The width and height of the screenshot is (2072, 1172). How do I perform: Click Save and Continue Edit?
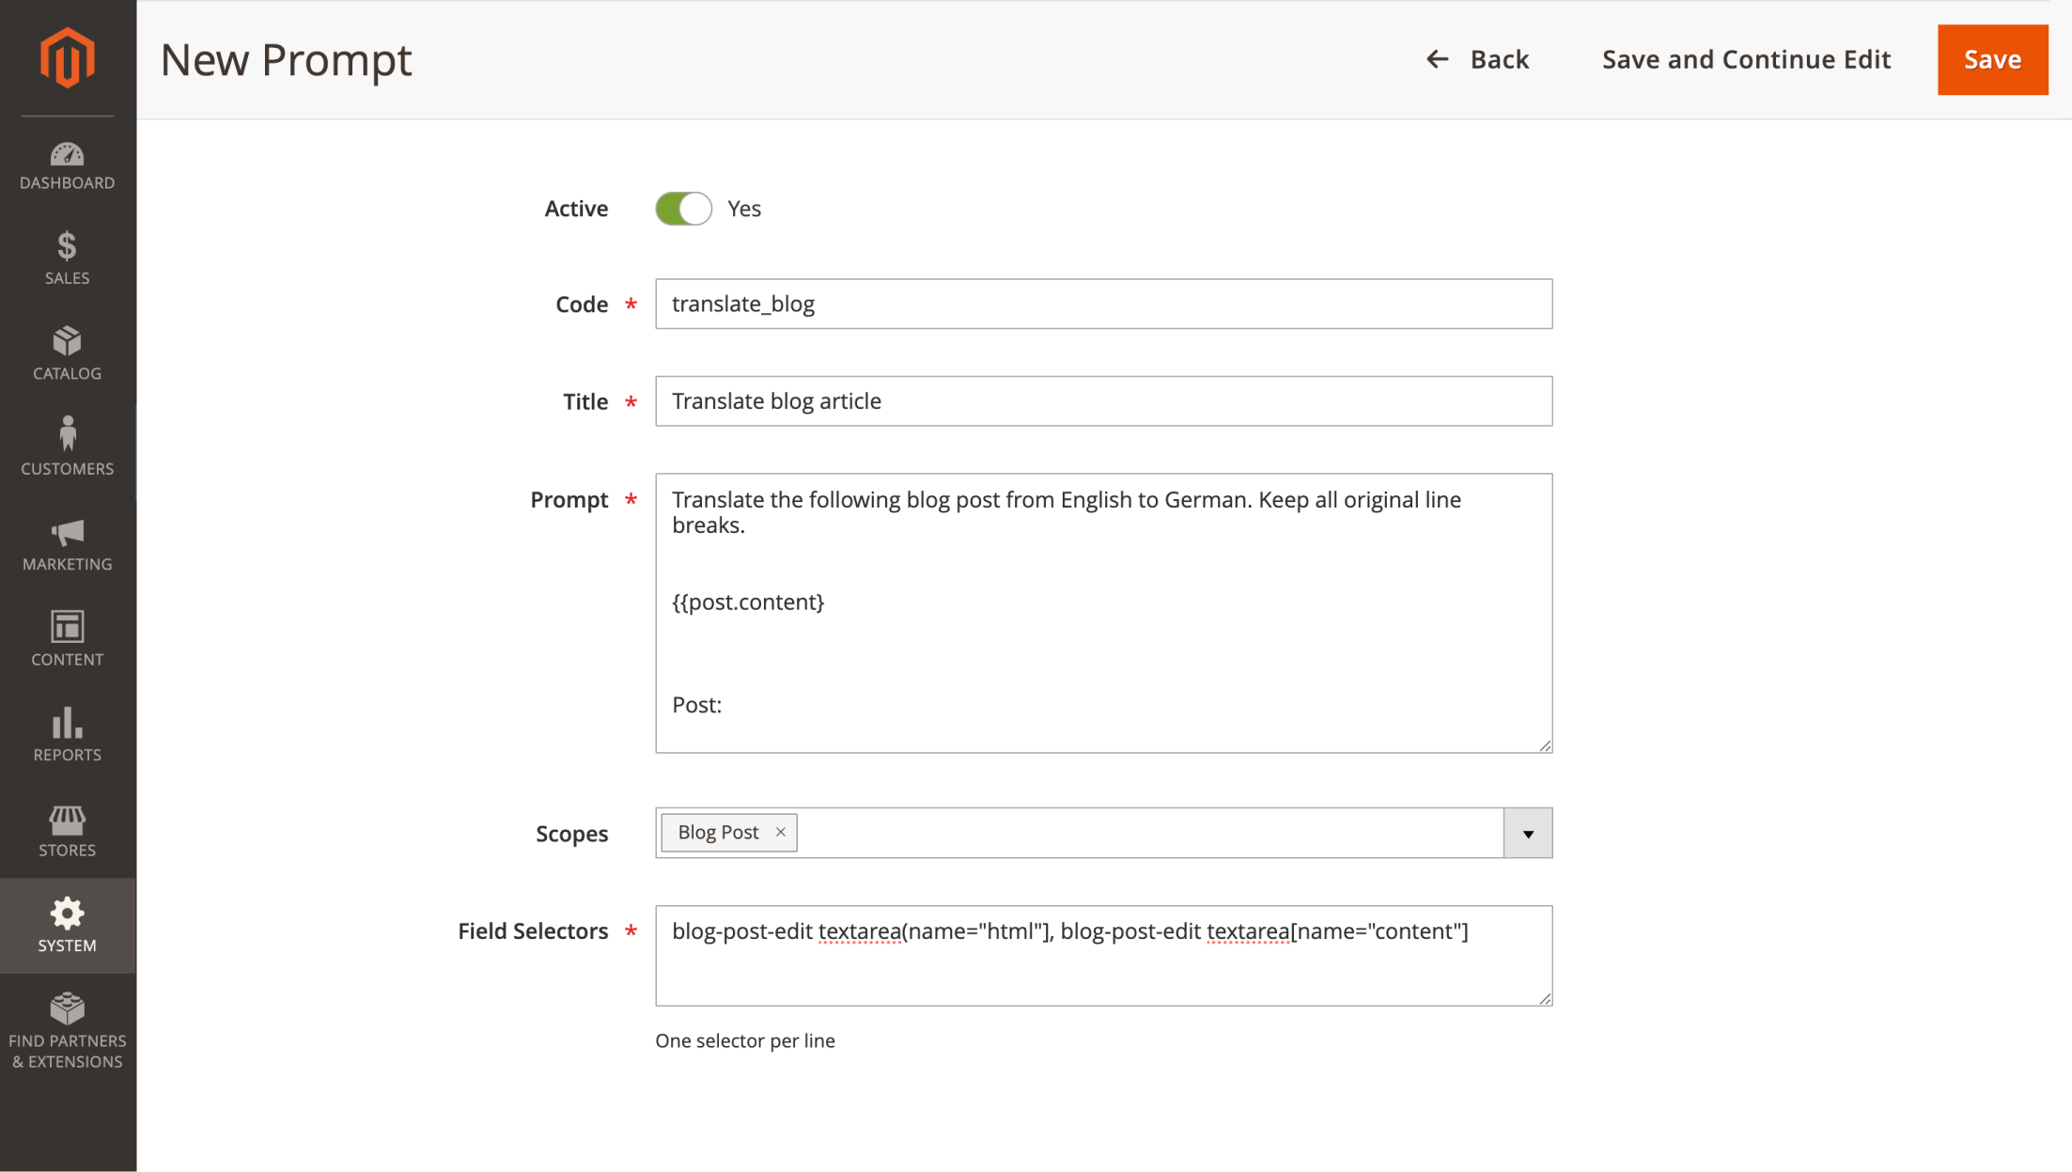[1746, 59]
